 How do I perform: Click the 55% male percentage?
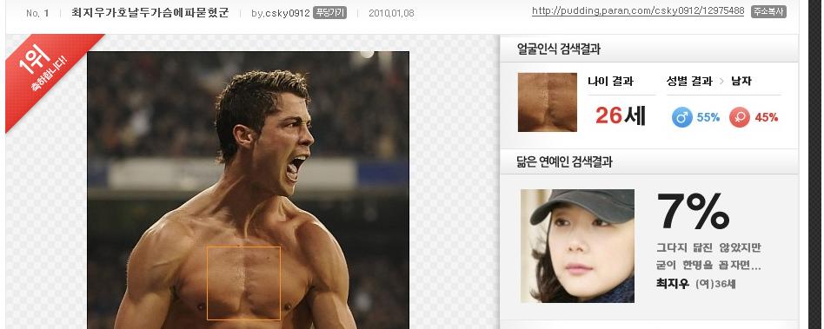tap(708, 117)
